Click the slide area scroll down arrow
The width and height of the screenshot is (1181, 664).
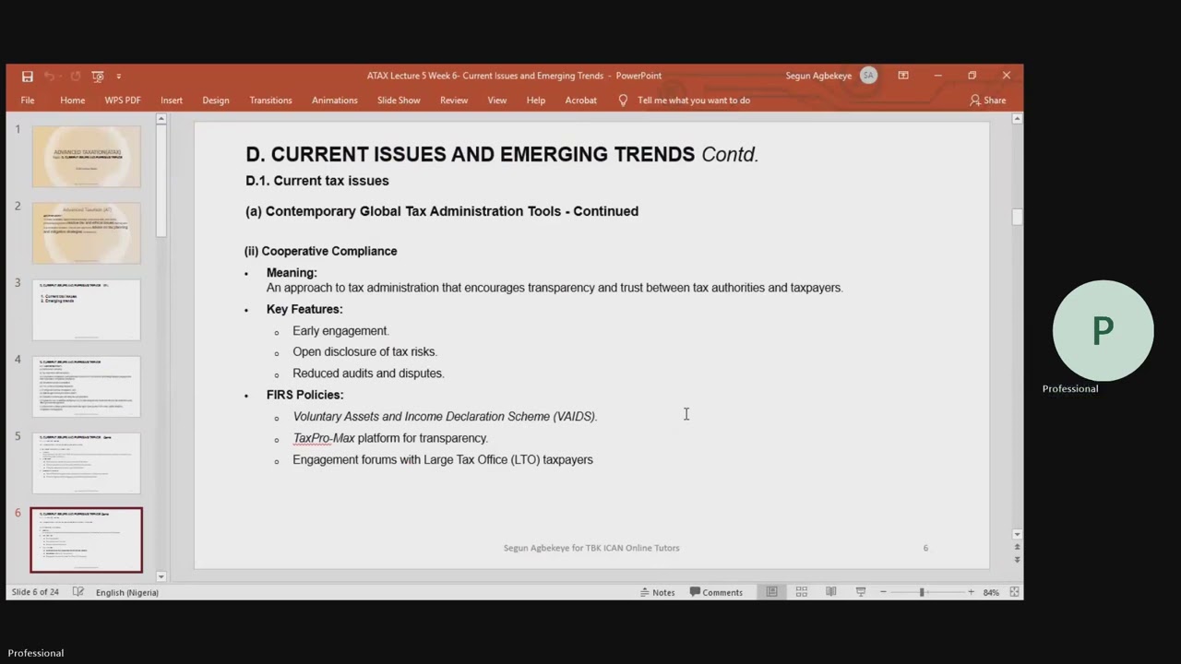tap(1018, 534)
